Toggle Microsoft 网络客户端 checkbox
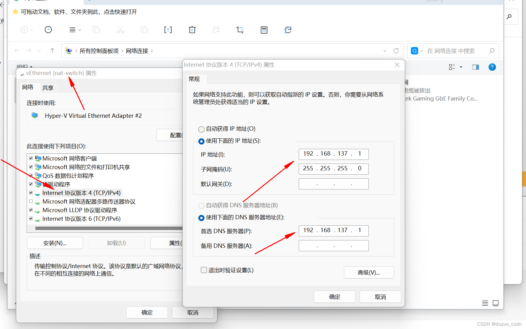The width and height of the screenshot is (526, 329). pos(31,158)
